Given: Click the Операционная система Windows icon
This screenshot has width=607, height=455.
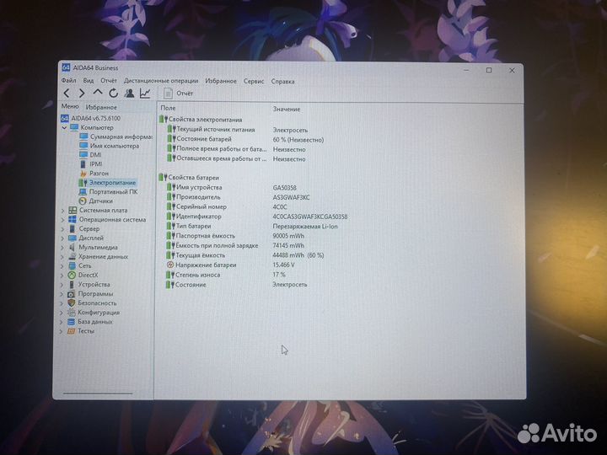Looking at the screenshot, I should coord(73,219).
